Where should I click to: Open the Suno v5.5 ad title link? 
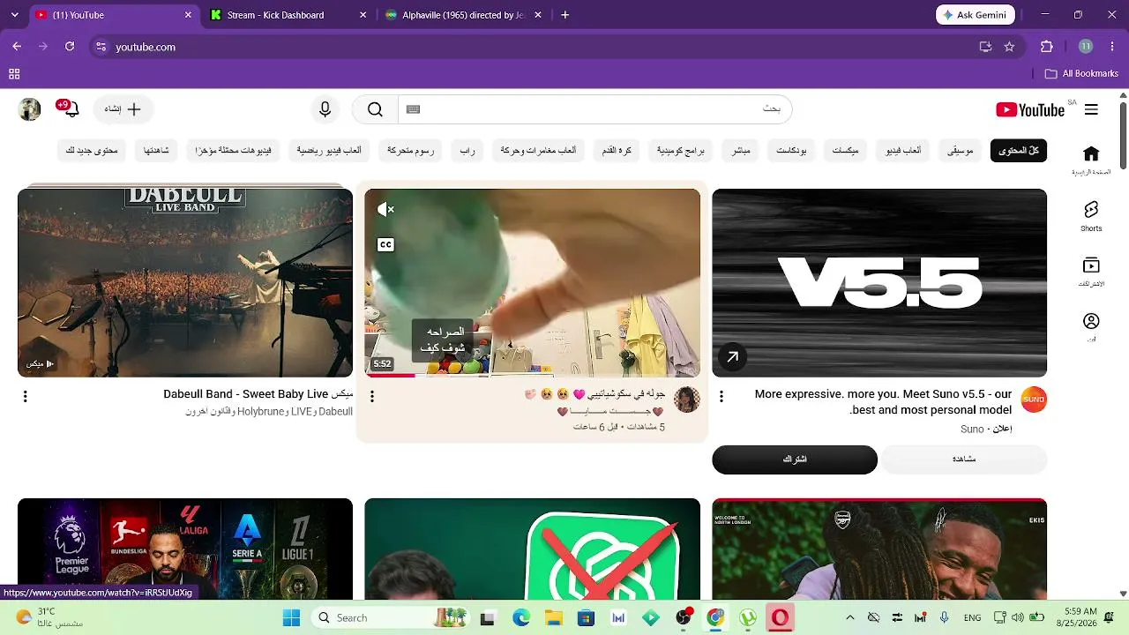(x=883, y=402)
